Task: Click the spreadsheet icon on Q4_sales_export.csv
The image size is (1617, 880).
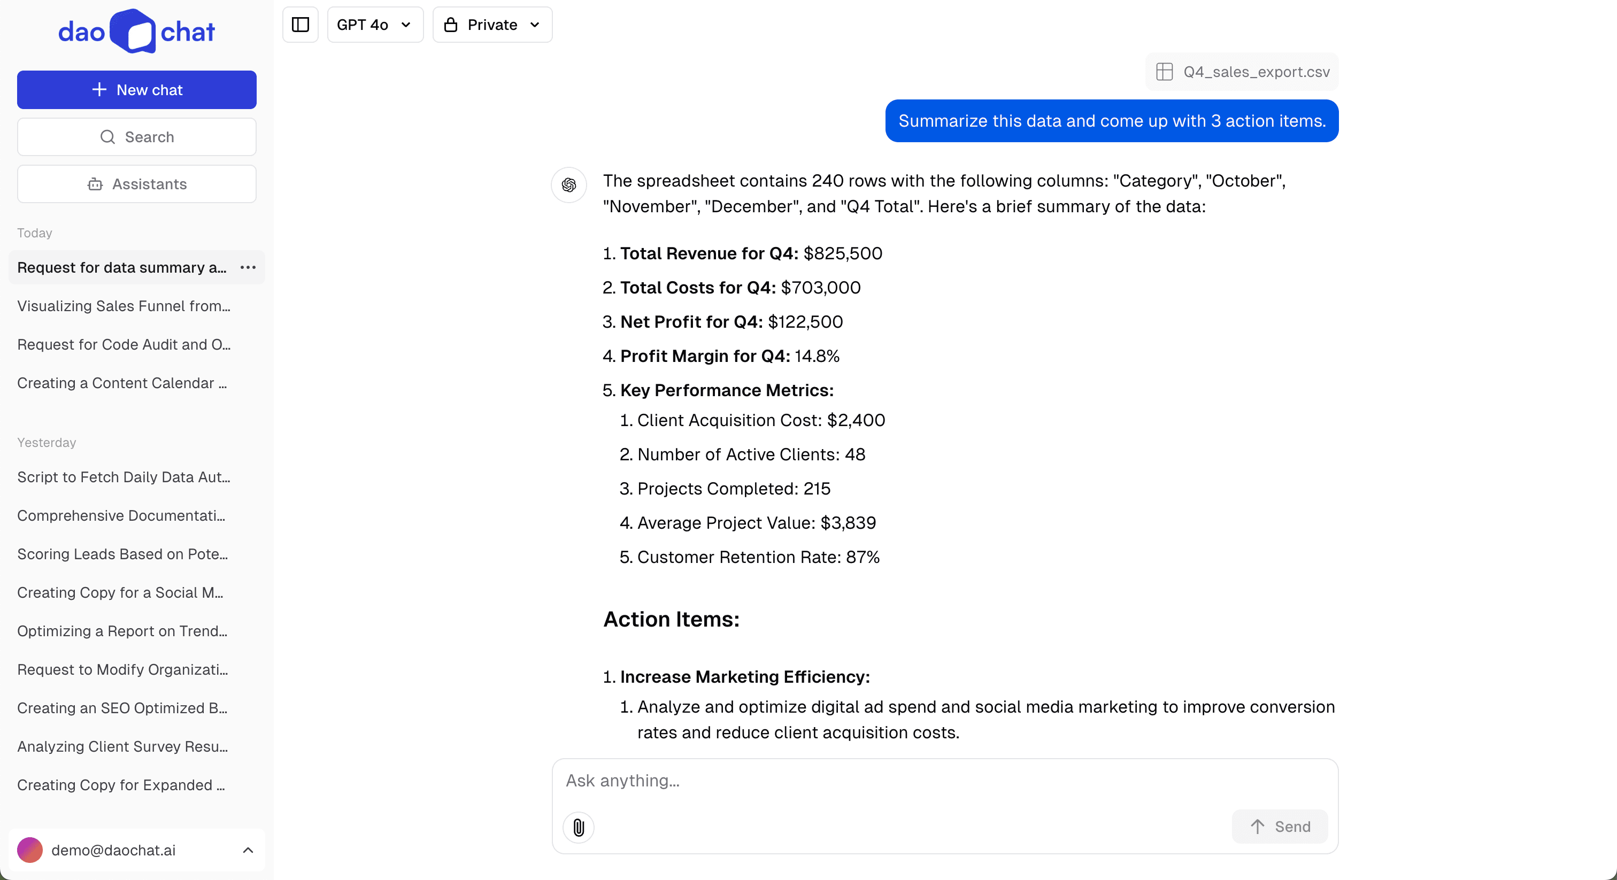Action: 1165,71
